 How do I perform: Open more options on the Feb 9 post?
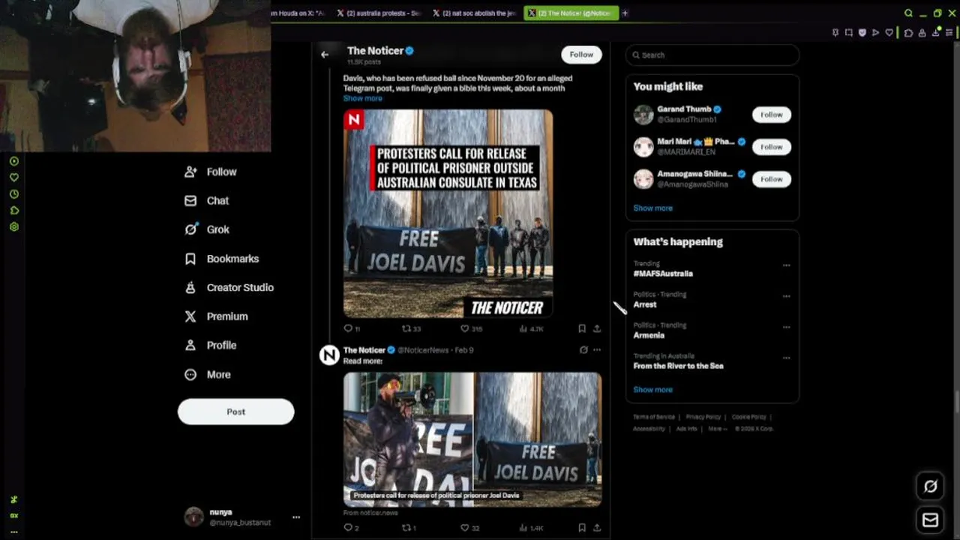click(x=597, y=349)
